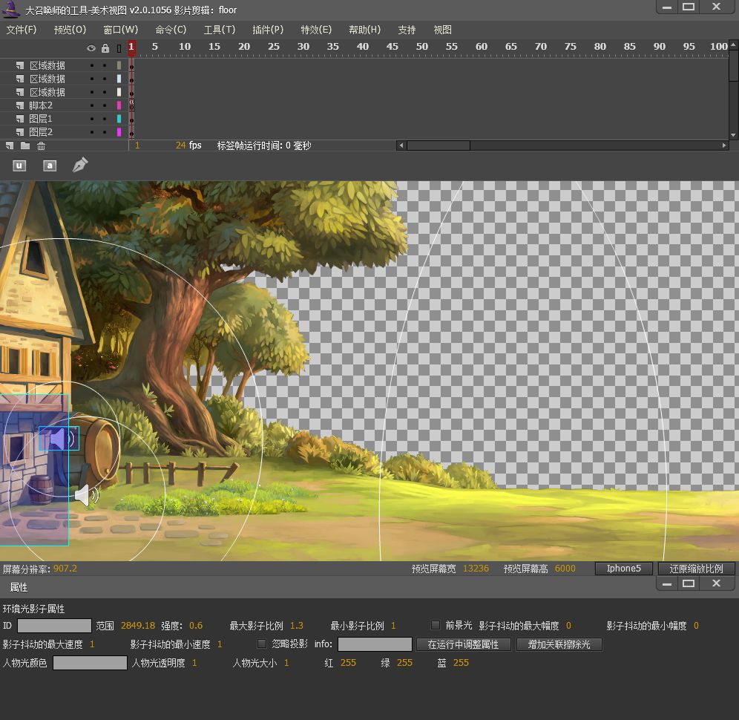Viewport: 739px width, 720px height.
Task: Toggle lock dot of 脚本2 layer
Action: (105, 105)
